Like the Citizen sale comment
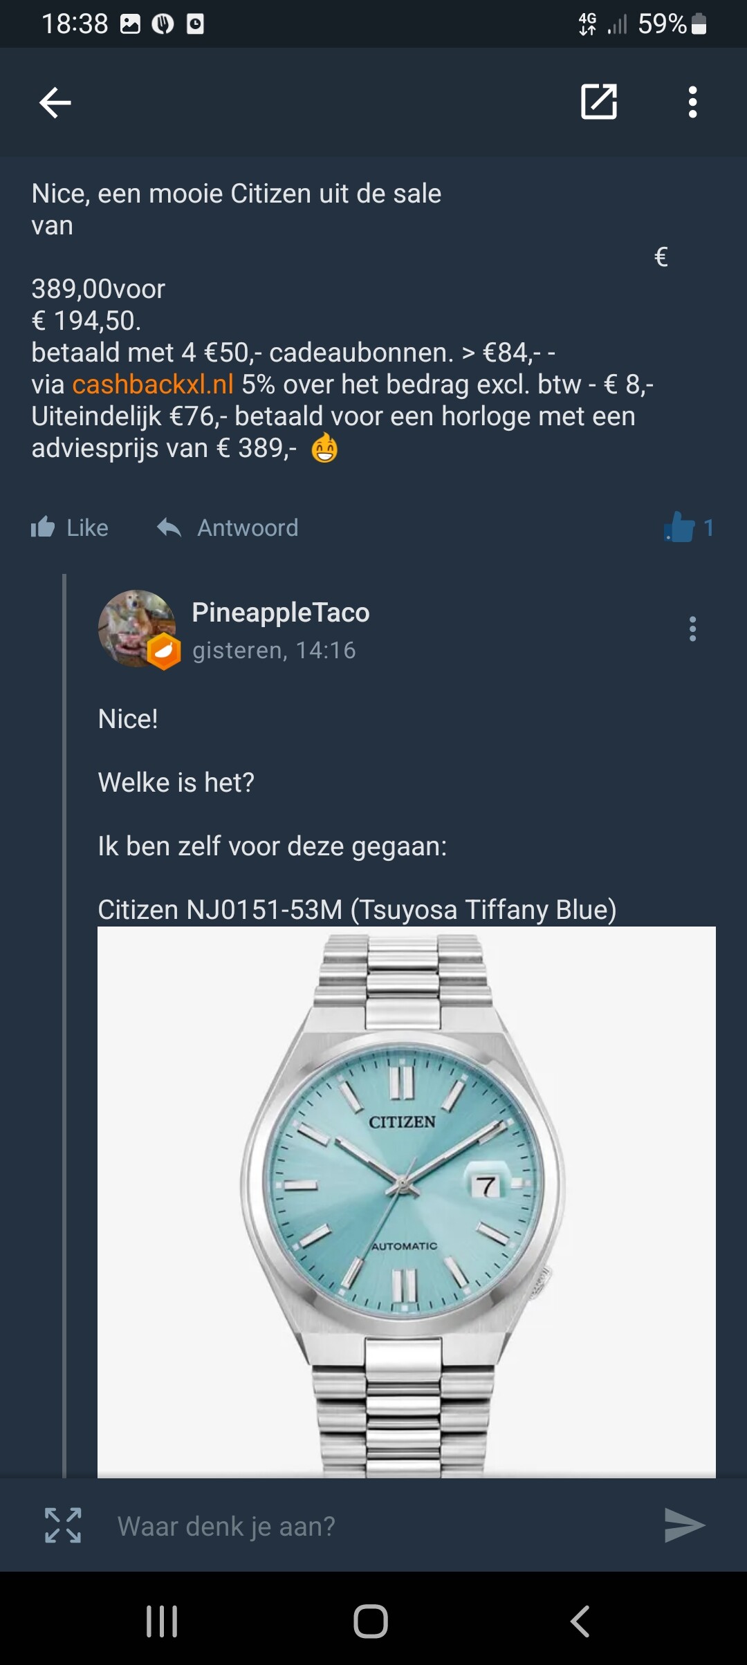Screen dimensions: 747x1665 point(69,528)
